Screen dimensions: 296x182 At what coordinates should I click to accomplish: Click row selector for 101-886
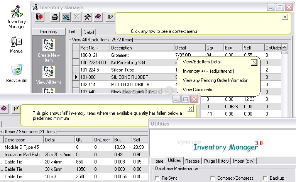(76, 77)
